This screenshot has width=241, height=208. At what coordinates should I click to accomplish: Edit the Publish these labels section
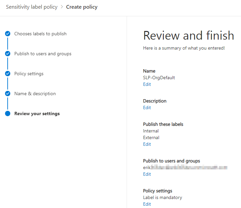pyautogui.click(x=147, y=144)
